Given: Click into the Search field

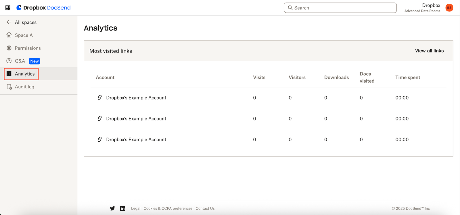Looking at the screenshot, I should pos(342,8).
